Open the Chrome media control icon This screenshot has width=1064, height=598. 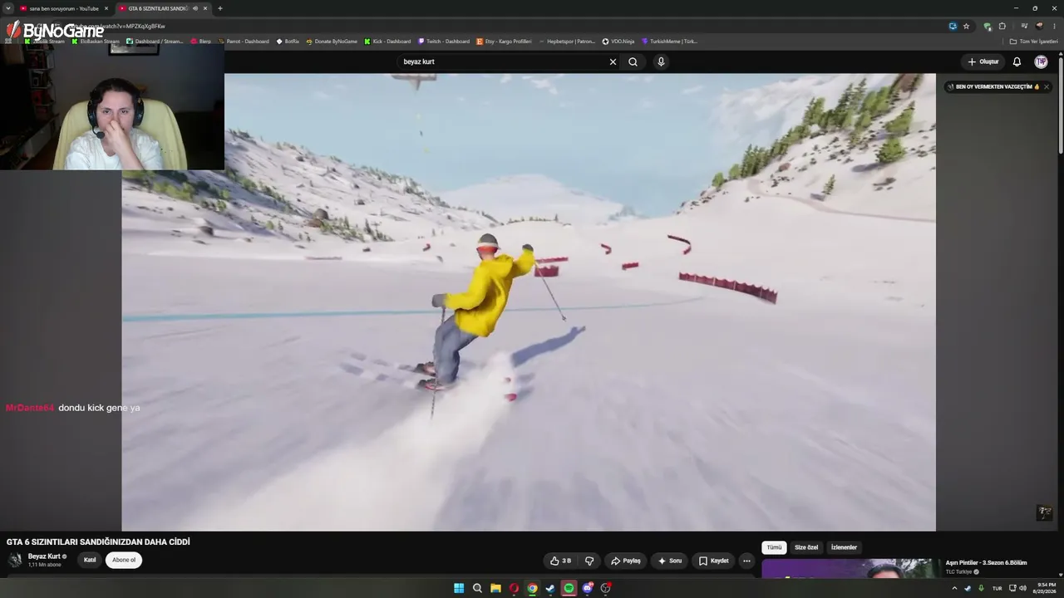(x=1024, y=26)
